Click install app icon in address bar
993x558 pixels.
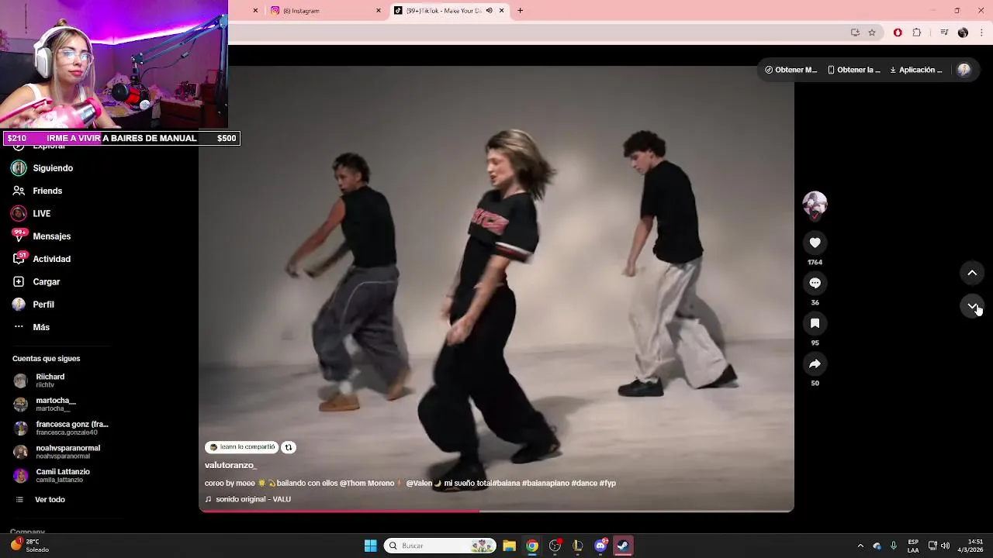tap(855, 33)
